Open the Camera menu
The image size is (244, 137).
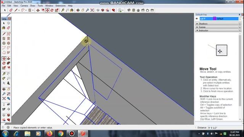[x=24, y=6]
